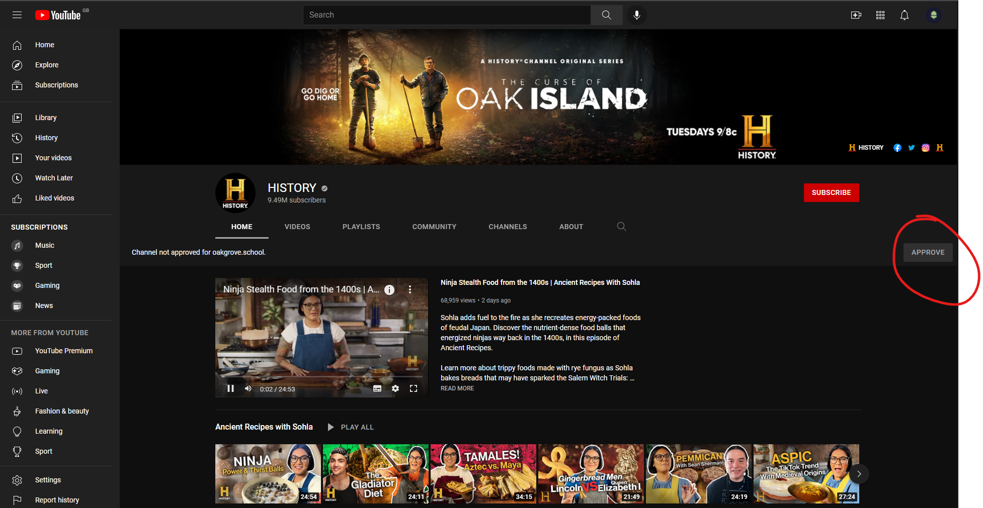Open Ninja Stealth Food video title link
Viewport: 983px width, 508px height.
[x=540, y=282]
